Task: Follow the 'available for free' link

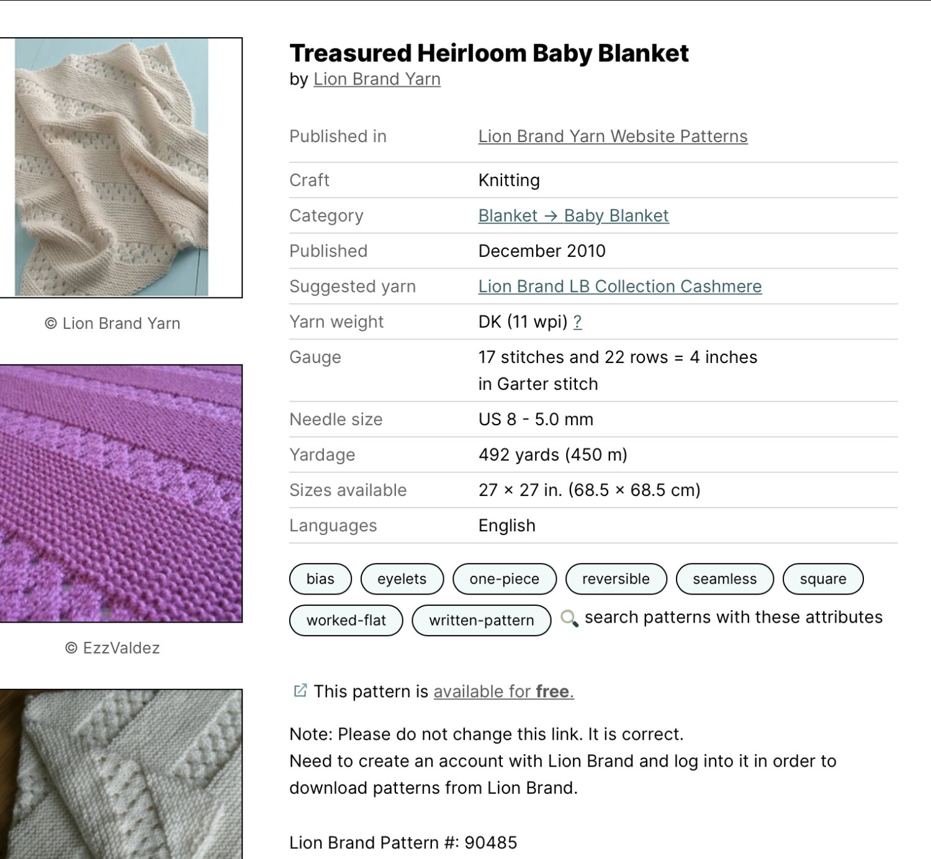Action: 504,691
